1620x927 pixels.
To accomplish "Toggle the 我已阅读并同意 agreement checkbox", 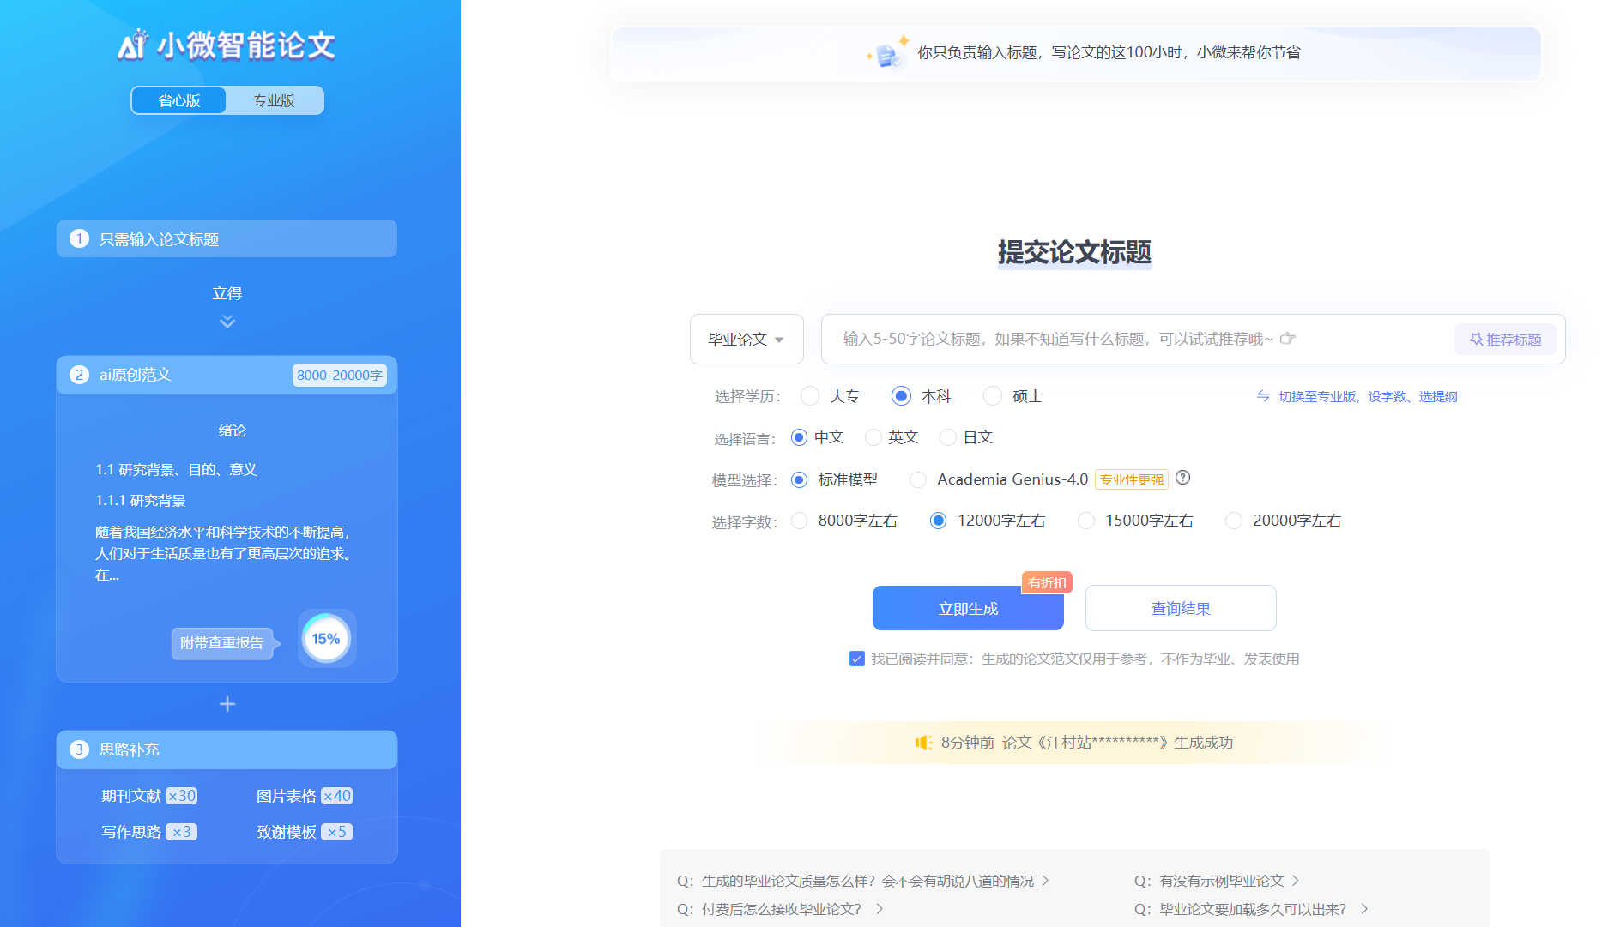I will pos(856,659).
